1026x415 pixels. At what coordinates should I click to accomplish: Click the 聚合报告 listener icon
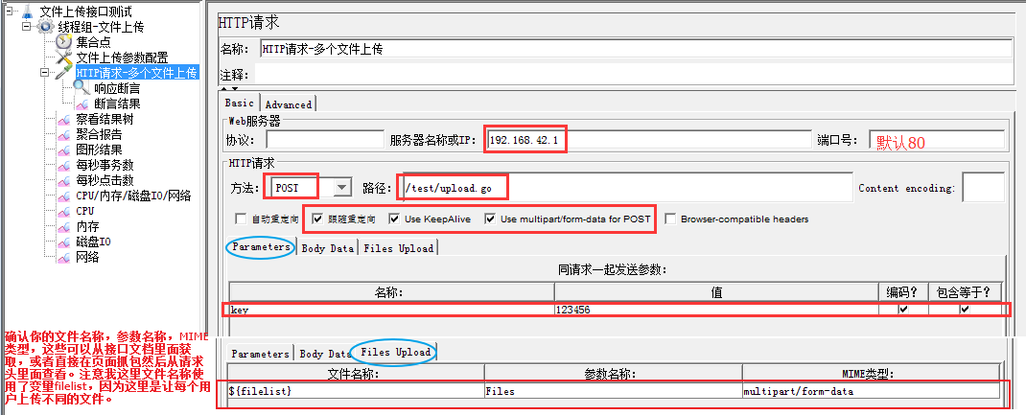[x=63, y=134]
